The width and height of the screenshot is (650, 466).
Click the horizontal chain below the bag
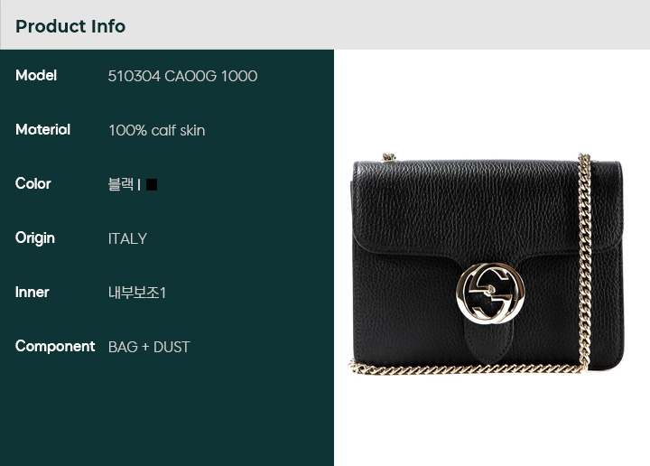pos(467,368)
